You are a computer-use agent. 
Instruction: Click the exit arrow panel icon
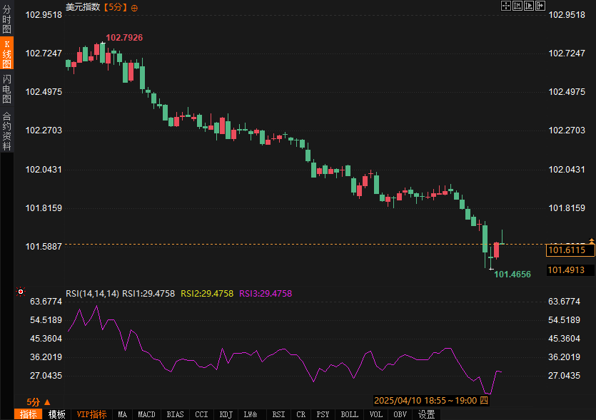(x=540, y=6)
